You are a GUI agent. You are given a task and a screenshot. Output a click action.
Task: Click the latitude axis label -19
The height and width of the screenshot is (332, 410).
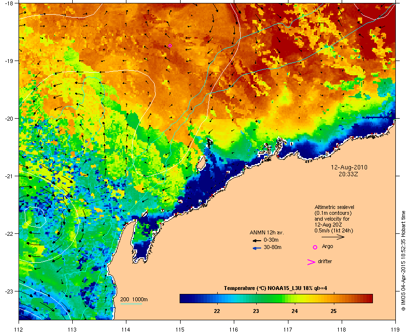(9, 61)
